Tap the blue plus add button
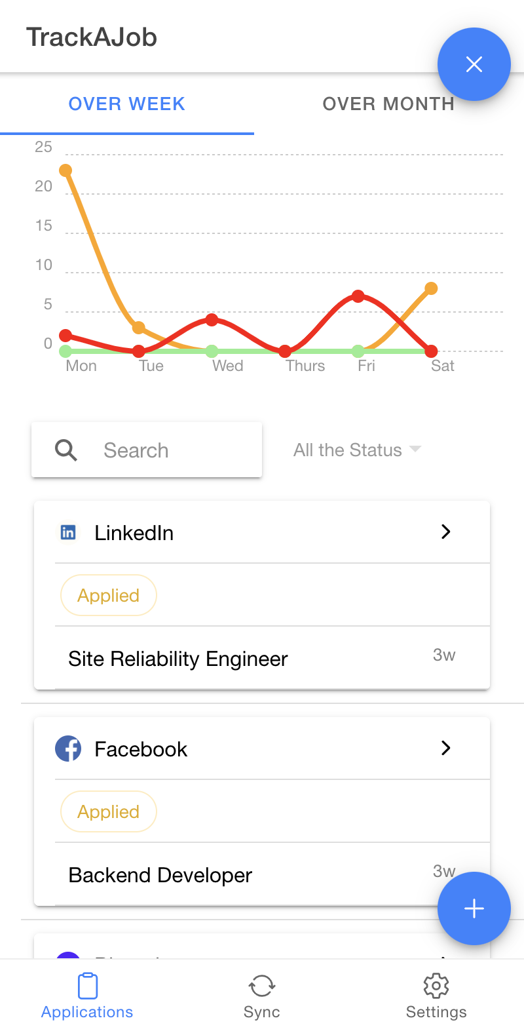Screen dimensions: 524x1033 point(474,908)
